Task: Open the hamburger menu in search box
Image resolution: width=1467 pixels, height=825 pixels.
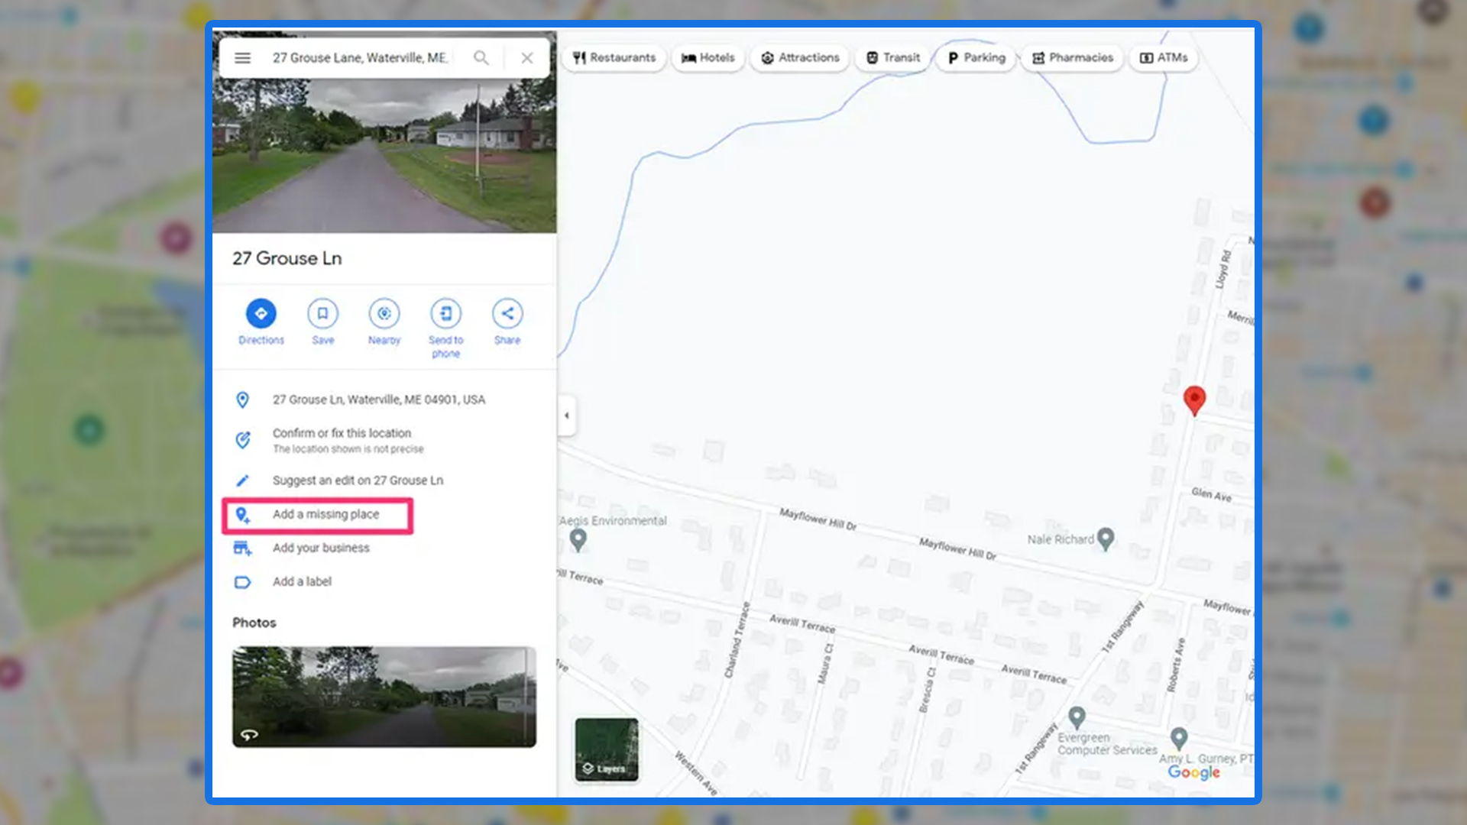Action: tap(242, 58)
